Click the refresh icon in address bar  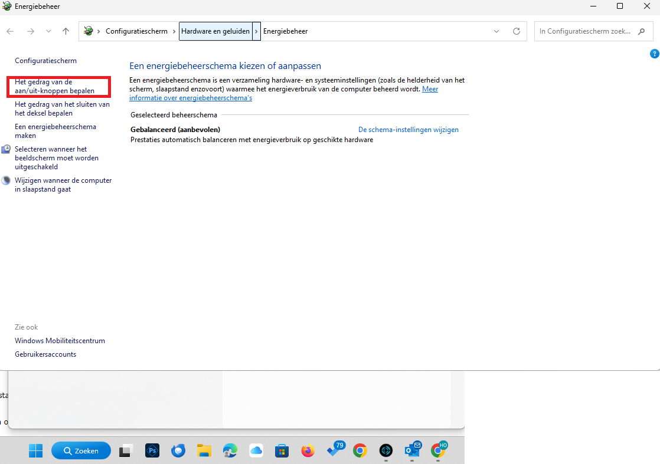[517, 31]
